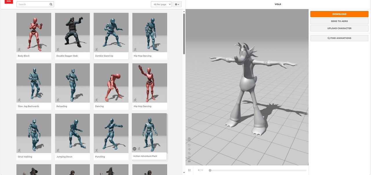371x175 pixels.
Task: Open the gear settings dropdown
Action: [x=177, y=4]
